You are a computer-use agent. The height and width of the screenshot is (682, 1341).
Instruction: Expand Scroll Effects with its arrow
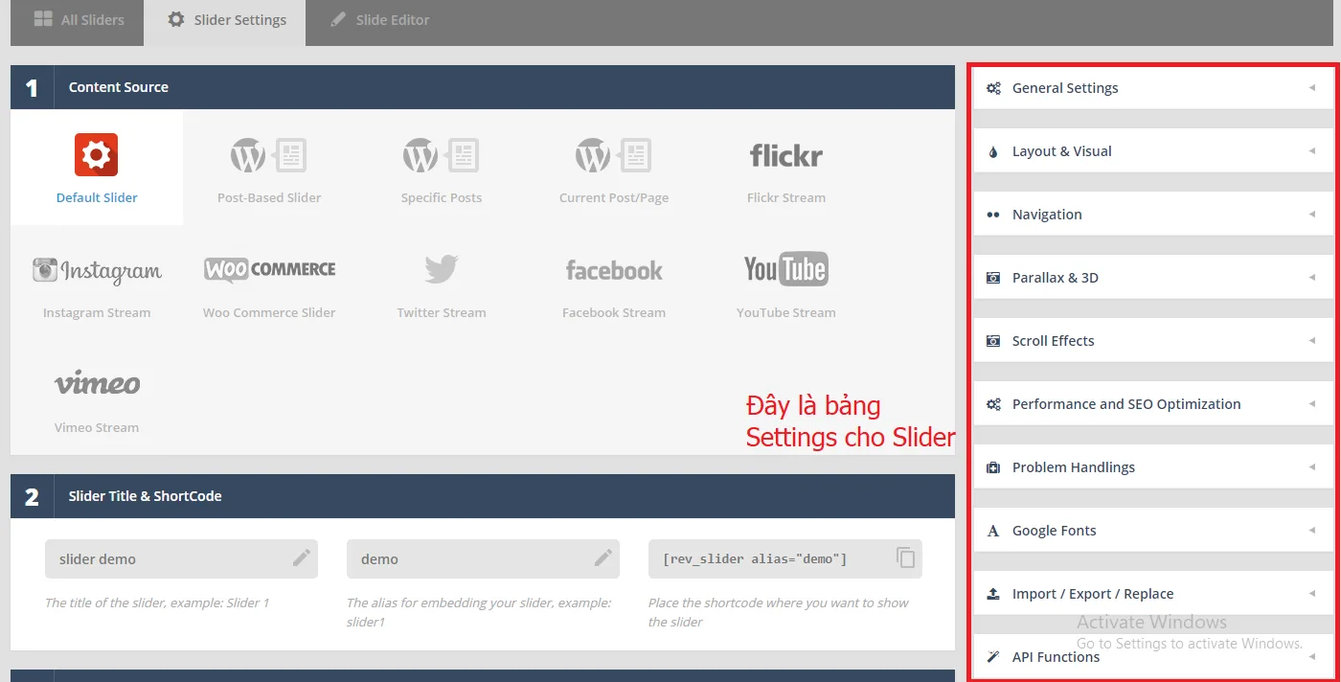click(1312, 341)
